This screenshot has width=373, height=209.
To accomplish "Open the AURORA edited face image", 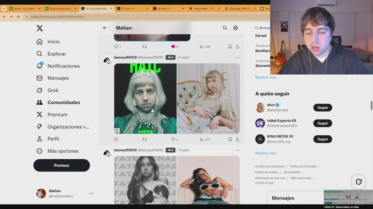I will coord(145,99).
